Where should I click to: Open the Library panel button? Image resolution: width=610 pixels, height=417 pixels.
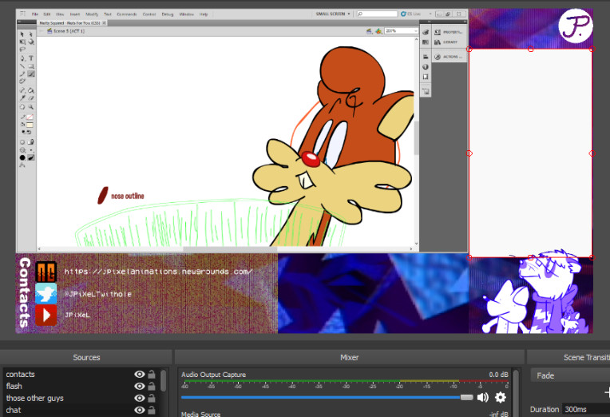pyautogui.click(x=446, y=42)
